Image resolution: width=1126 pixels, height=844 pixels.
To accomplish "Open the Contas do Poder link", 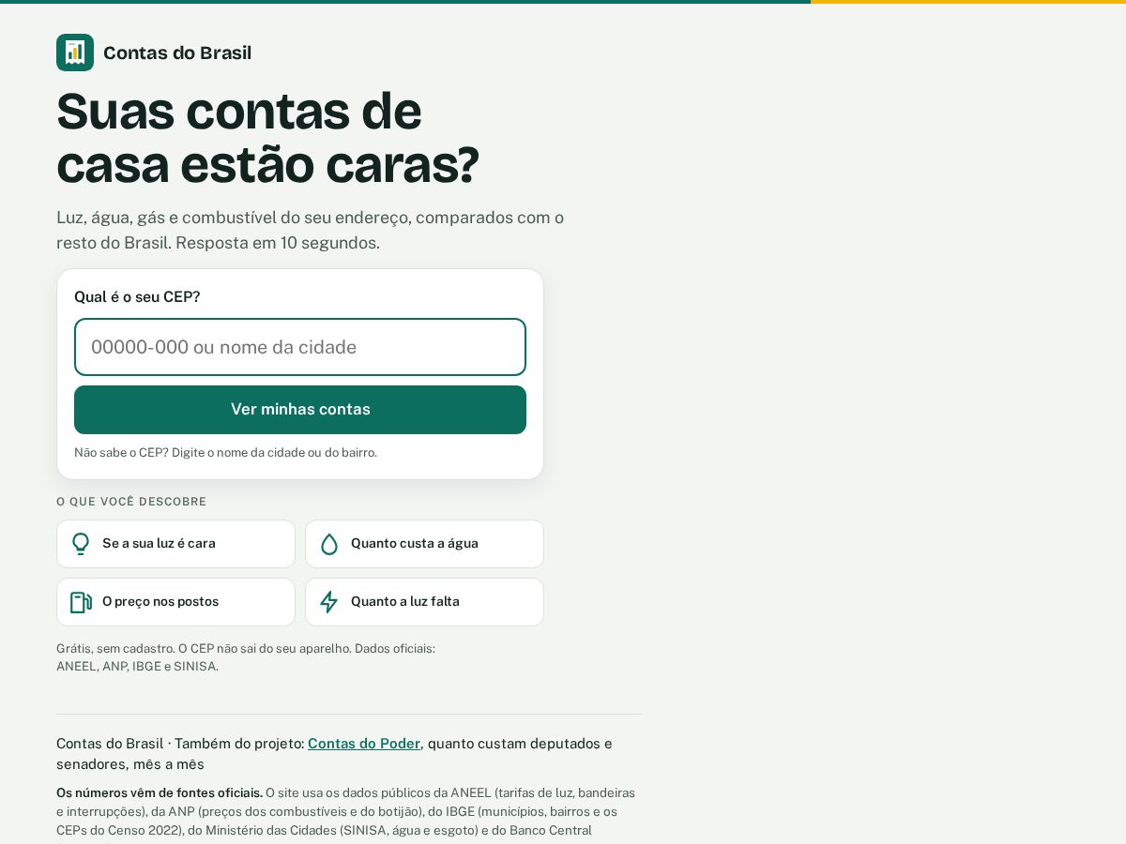I will click(x=364, y=744).
